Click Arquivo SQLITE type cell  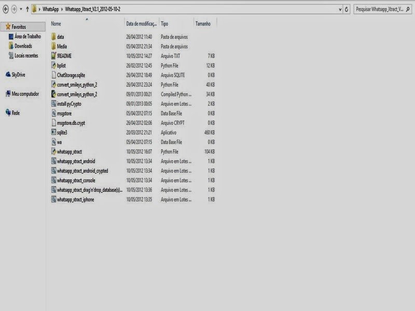pyautogui.click(x=173, y=75)
